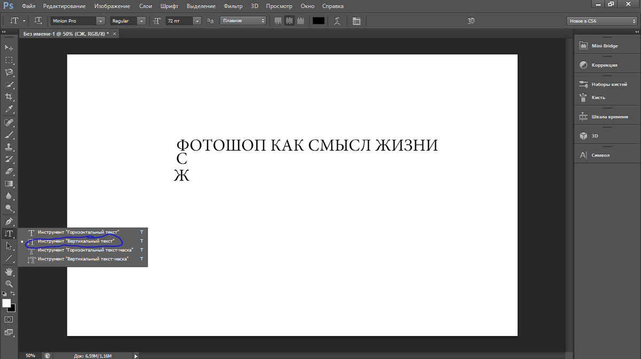Open the Фильтр menu

[233, 6]
